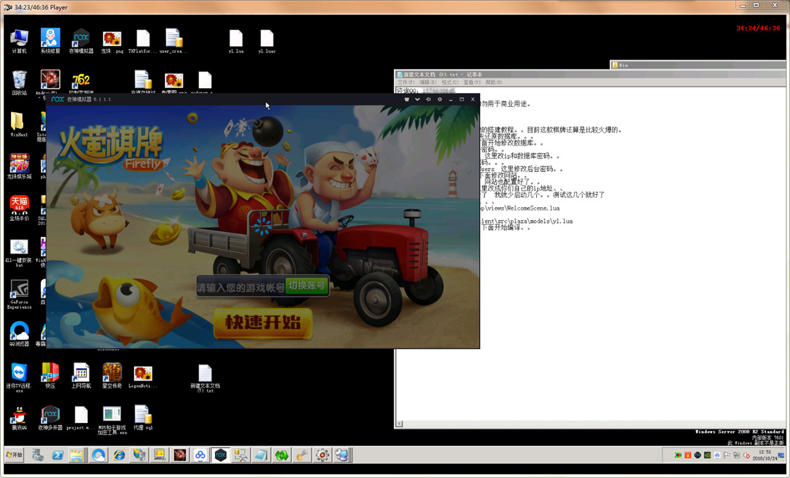The image size is (790, 478).
Task: Click Notepad horizontal scrollbar left arrow
Action: (x=399, y=424)
